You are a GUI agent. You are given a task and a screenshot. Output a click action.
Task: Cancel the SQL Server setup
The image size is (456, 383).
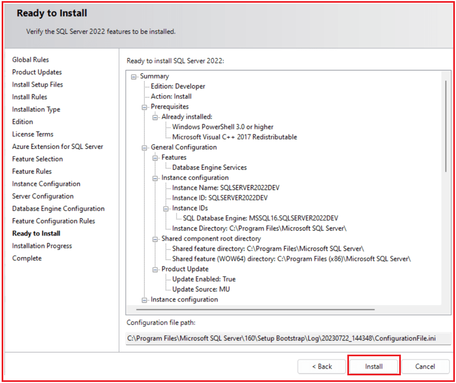click(425, 367)
